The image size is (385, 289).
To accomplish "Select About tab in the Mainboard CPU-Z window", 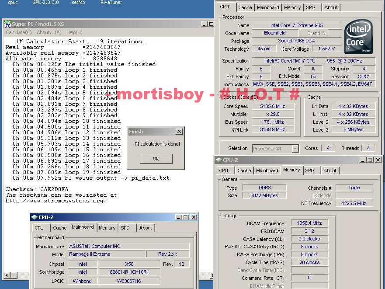I will click(146, 228).
